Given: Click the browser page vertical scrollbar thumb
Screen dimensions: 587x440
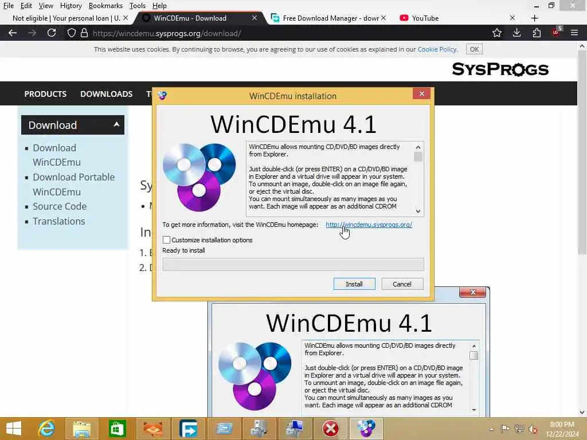Looking at the screenshot, I should pos(582,152).
